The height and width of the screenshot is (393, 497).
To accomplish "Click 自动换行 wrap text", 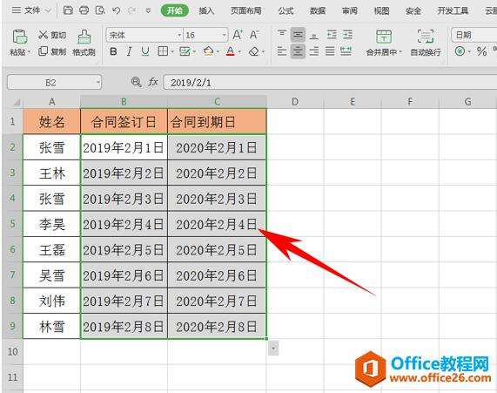I will [426, 43].
